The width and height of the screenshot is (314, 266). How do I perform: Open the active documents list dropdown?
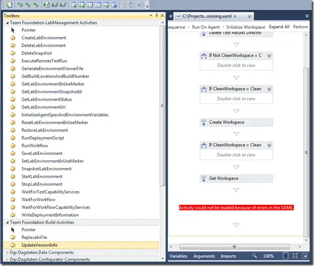pos(307,16)
